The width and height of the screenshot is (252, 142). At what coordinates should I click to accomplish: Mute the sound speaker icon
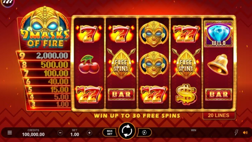(245, 133)
